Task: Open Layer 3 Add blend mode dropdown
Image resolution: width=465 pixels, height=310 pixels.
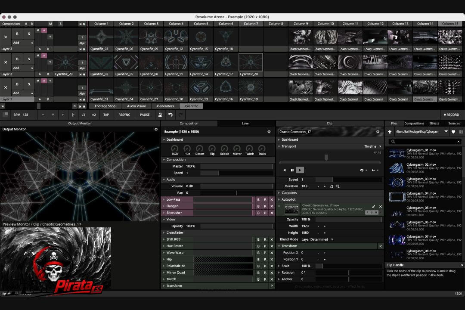Action: tap(23, 43)
